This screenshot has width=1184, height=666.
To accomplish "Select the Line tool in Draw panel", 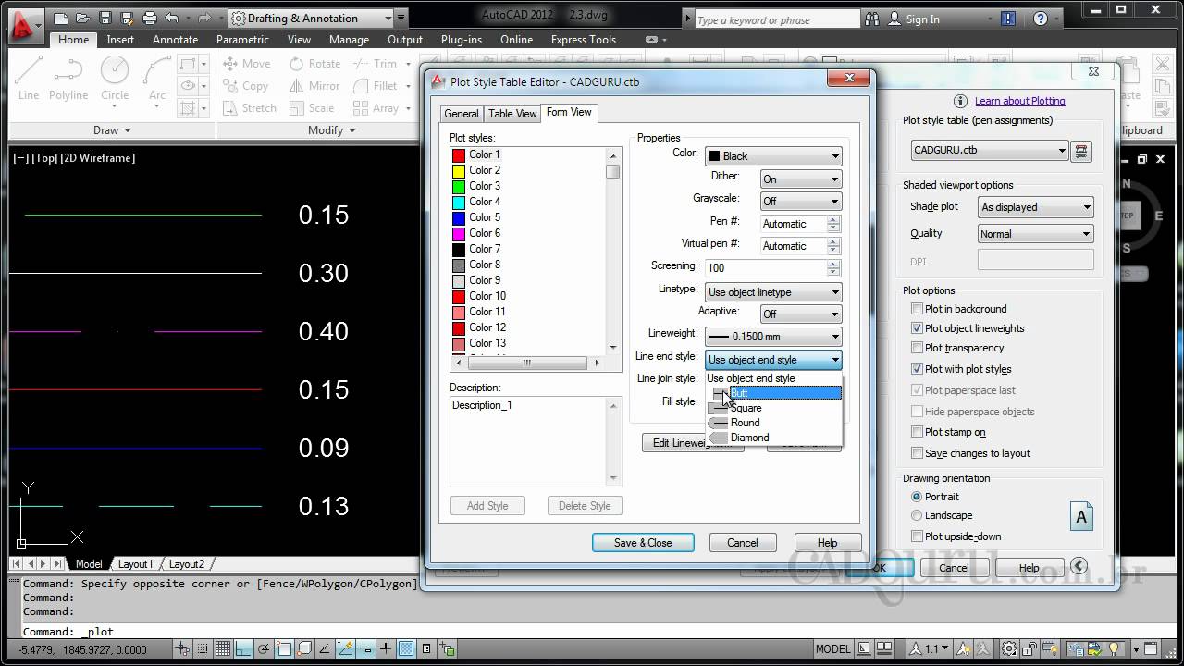I will pyautogui.click(x=29, y=79).
